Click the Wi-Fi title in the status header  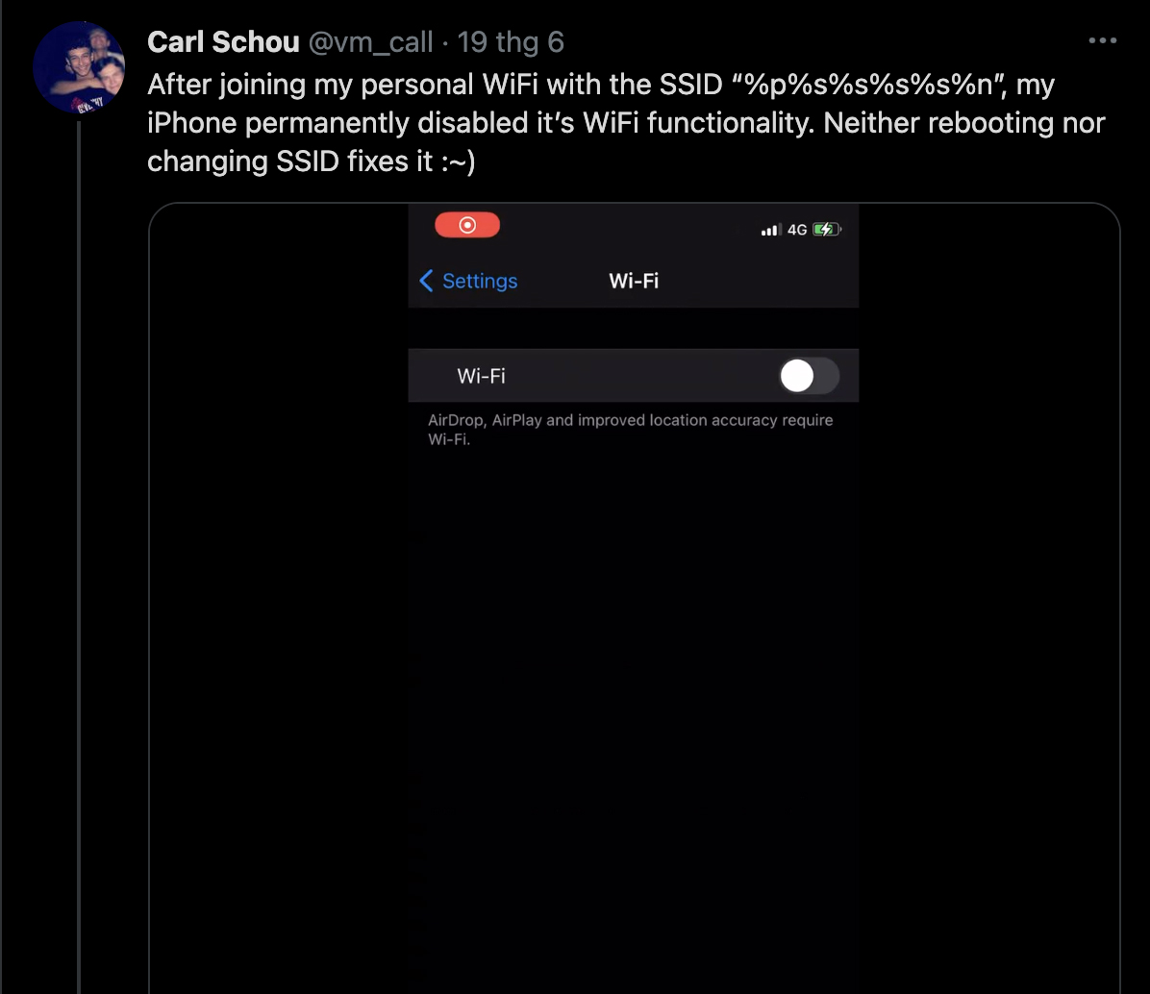point(633,281)
